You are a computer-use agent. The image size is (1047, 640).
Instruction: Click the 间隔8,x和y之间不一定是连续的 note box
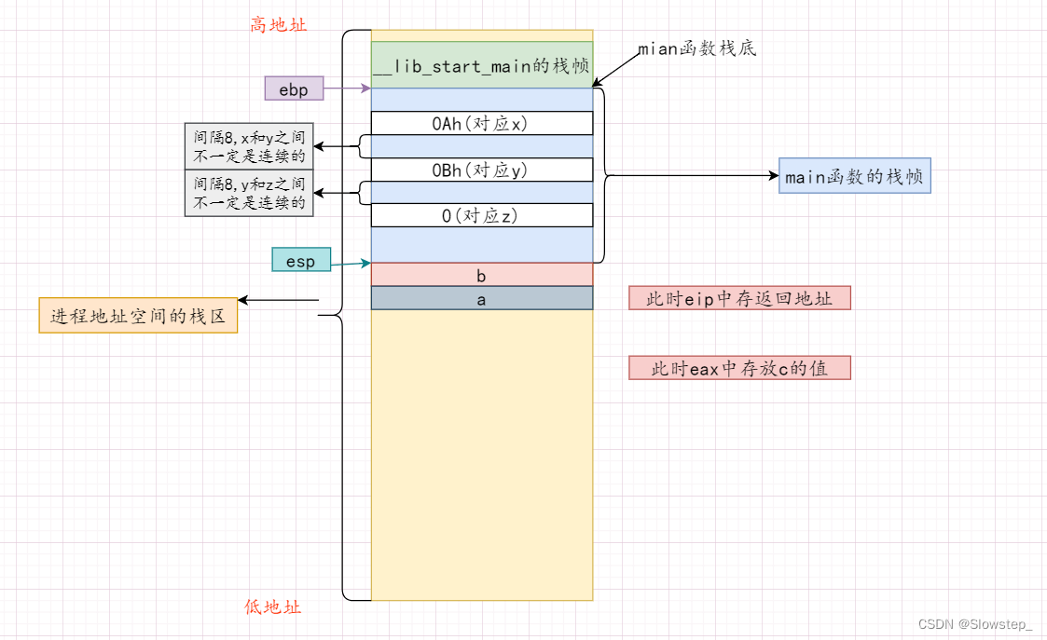pos(247,145)
